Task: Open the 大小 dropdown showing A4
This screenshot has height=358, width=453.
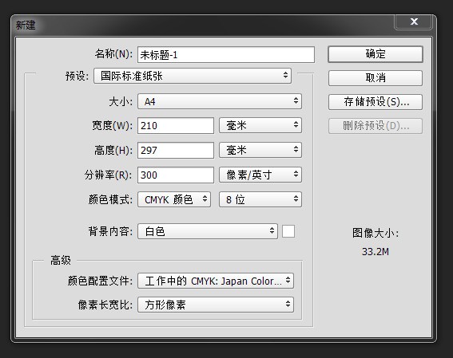Action: click(x=220, y=101)
